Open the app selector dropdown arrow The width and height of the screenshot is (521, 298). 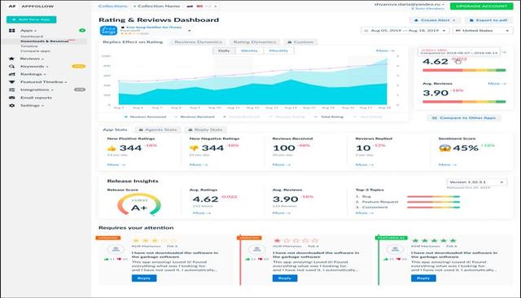point(190,31)
